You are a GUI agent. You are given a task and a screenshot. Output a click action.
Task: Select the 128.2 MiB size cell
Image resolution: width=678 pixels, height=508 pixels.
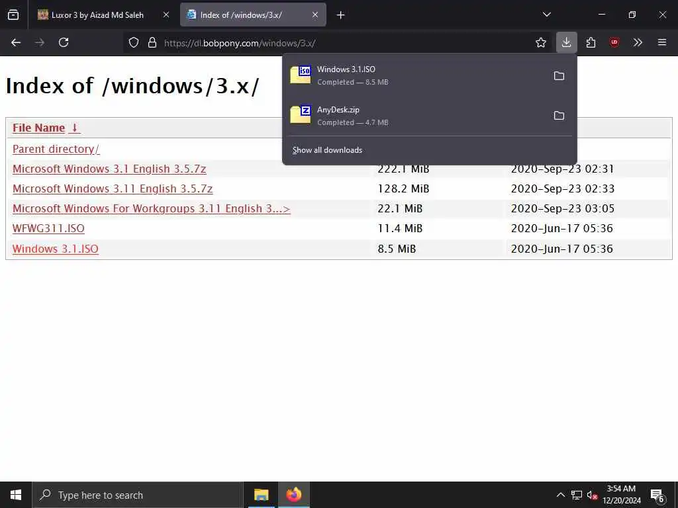[x=403, y=189]
